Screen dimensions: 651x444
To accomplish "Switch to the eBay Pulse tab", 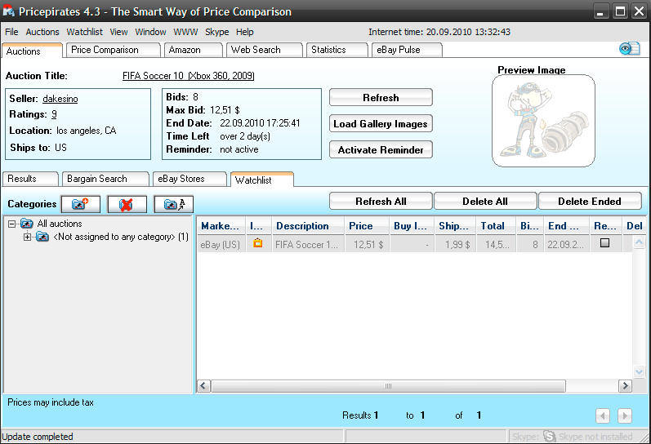I will (x=407, y=50).
